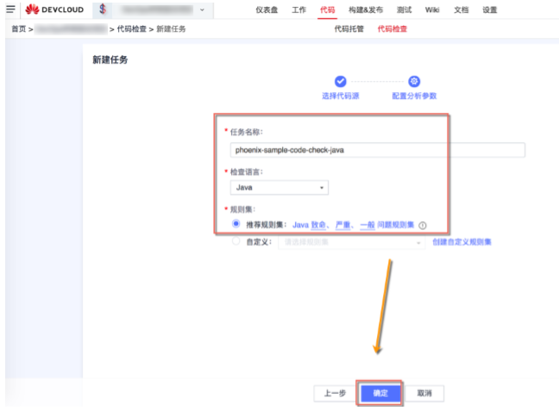
Task: Click the 取消 button
Action: click(x=424, y=393)
